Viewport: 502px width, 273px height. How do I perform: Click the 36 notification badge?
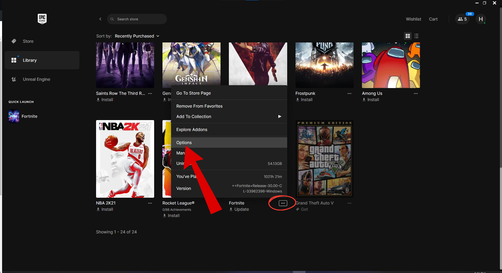pos(469,14)
